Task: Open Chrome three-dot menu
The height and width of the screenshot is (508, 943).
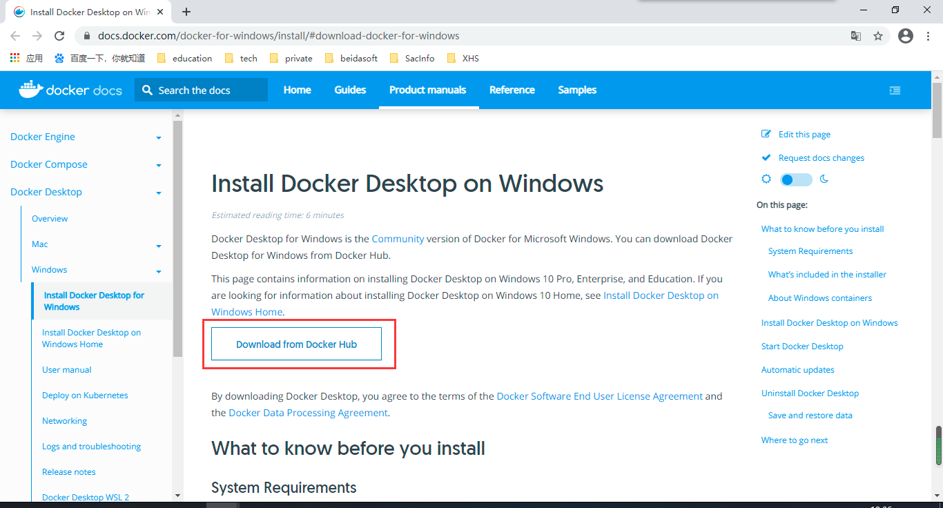Action: [x=928, y=36]
